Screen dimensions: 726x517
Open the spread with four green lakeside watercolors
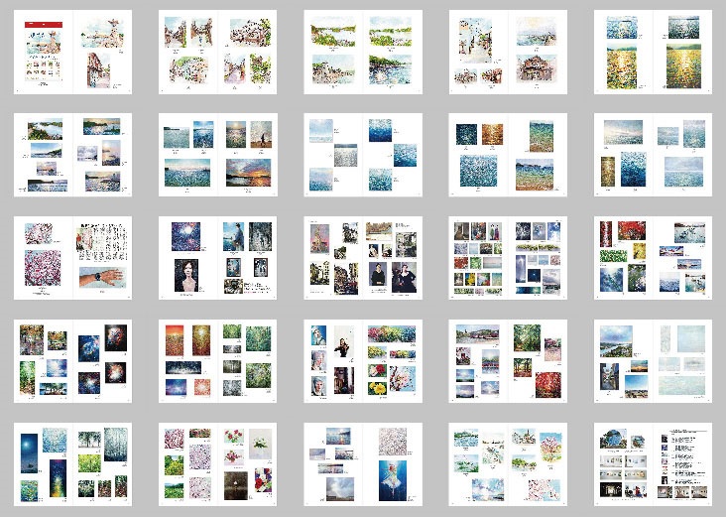point(363,52)
